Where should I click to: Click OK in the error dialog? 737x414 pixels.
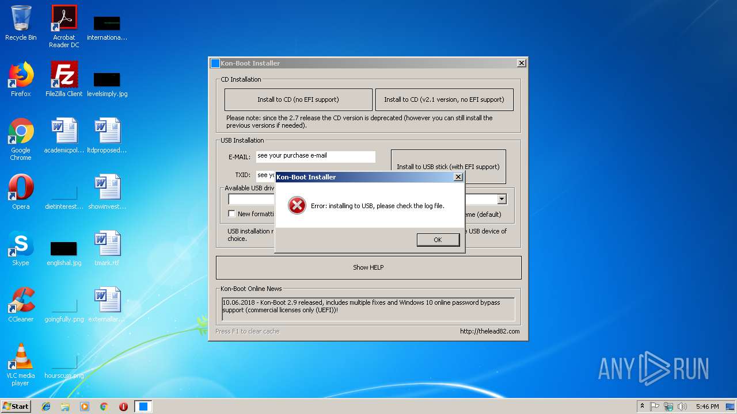click(438, 240)
